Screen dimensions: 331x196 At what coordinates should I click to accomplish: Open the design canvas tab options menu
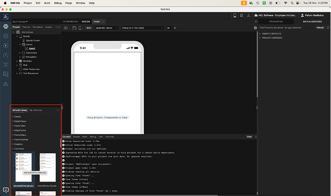pyautogui.click(x=256, y=22)
